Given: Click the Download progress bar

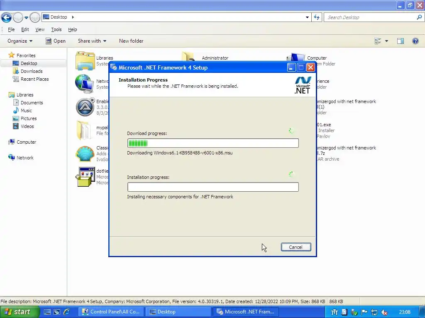Looking at the screenshot, I should click(x=213, y=143).
